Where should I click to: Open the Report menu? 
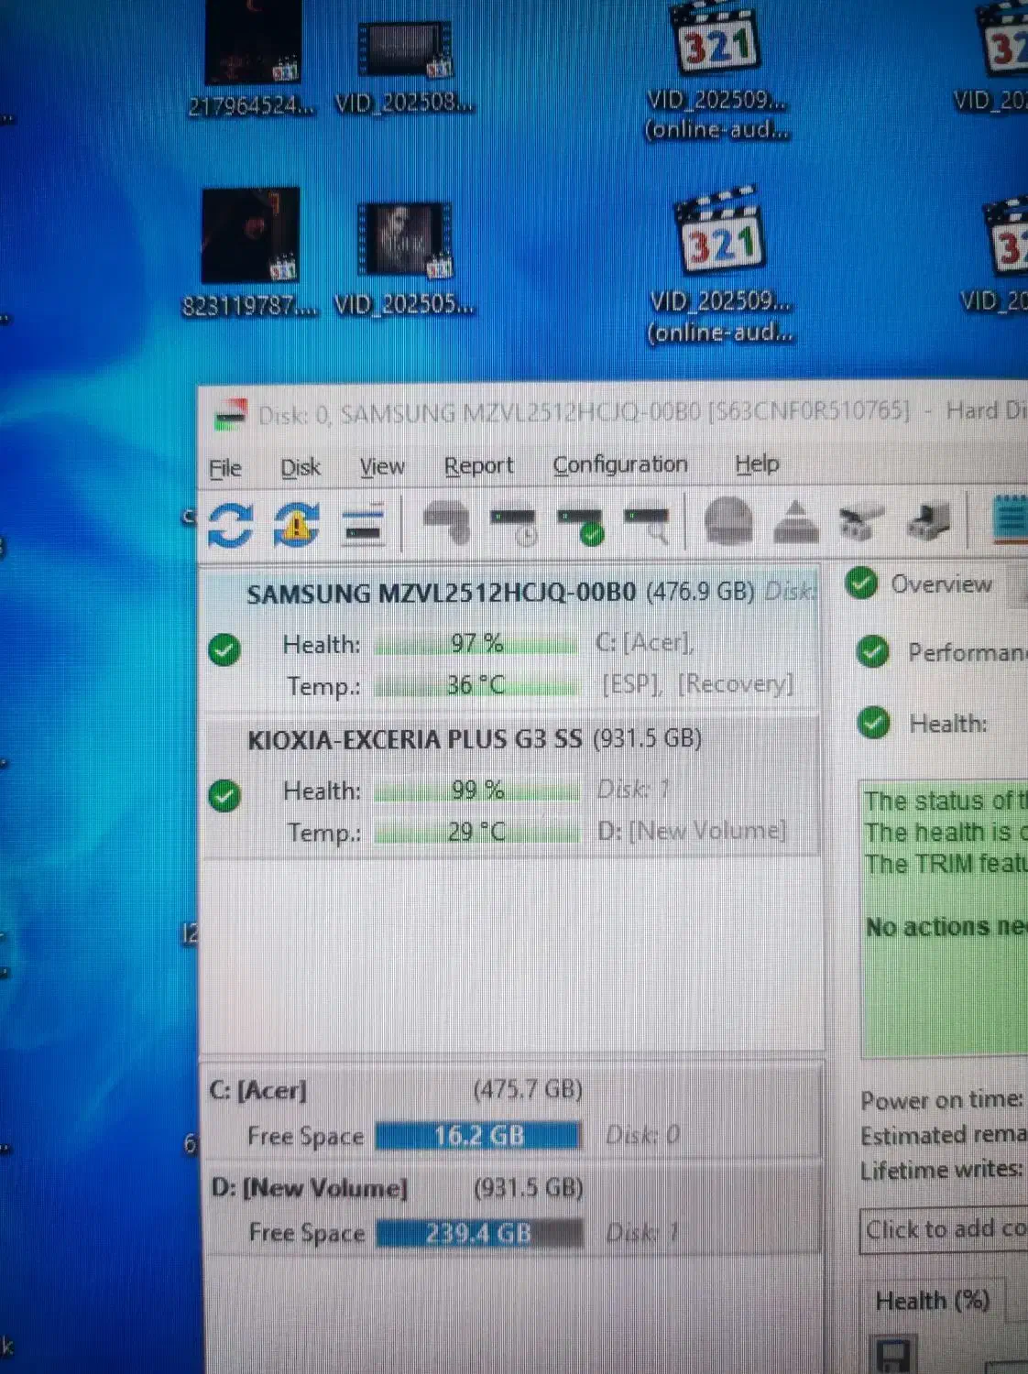(x=478, y=466)
